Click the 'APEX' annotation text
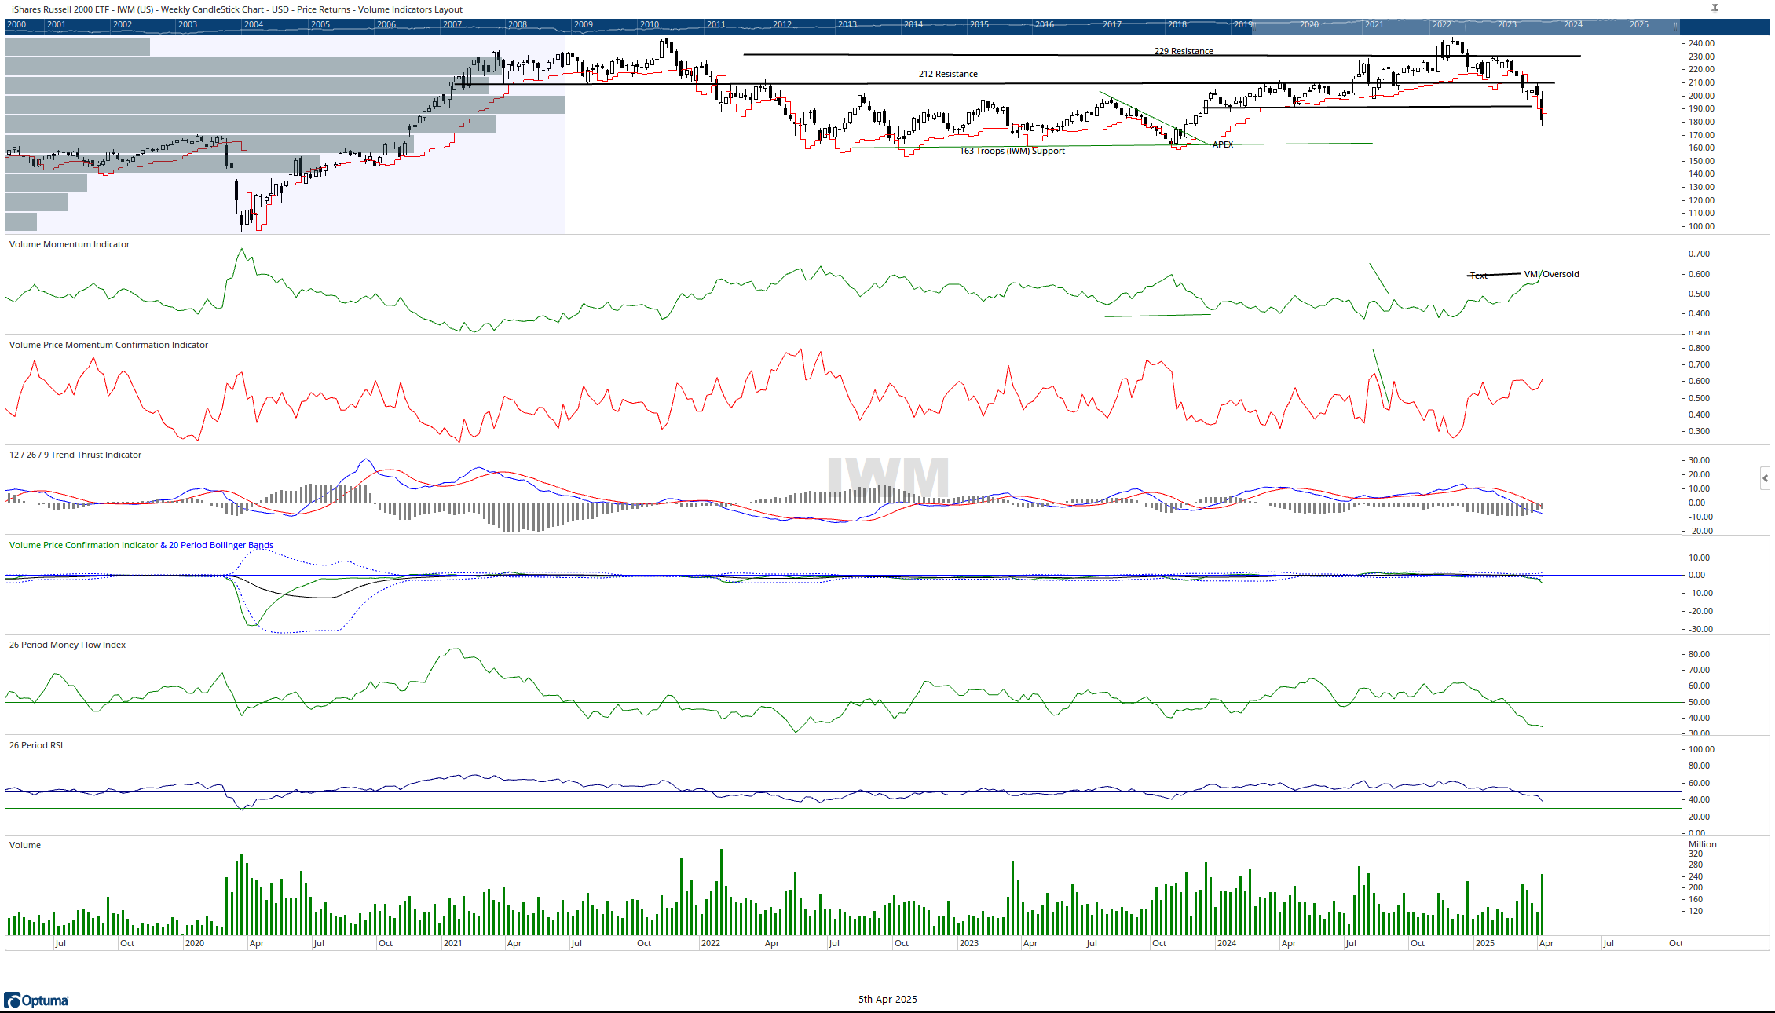 click(x=1222, y=144)
